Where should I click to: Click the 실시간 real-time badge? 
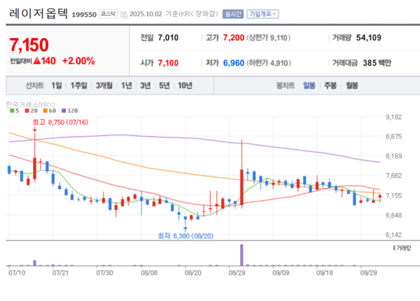[x=230, y=13]
